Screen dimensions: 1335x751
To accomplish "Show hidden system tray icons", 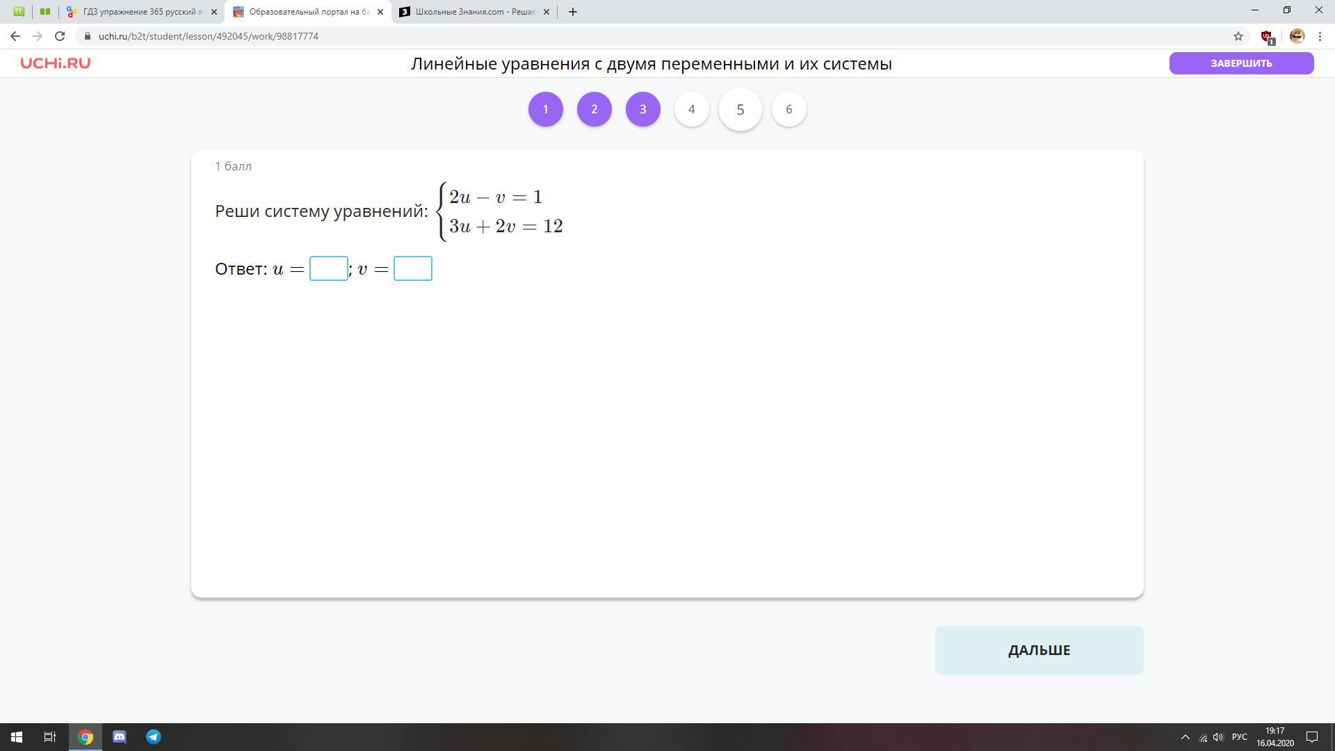I will 1186,737.
